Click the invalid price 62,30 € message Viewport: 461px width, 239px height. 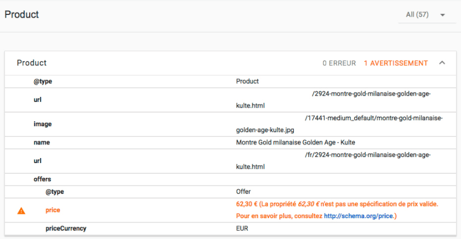(x=337, y=210)
